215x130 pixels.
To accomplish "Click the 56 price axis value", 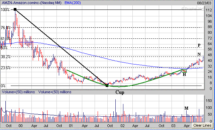I will coord(210,49).
